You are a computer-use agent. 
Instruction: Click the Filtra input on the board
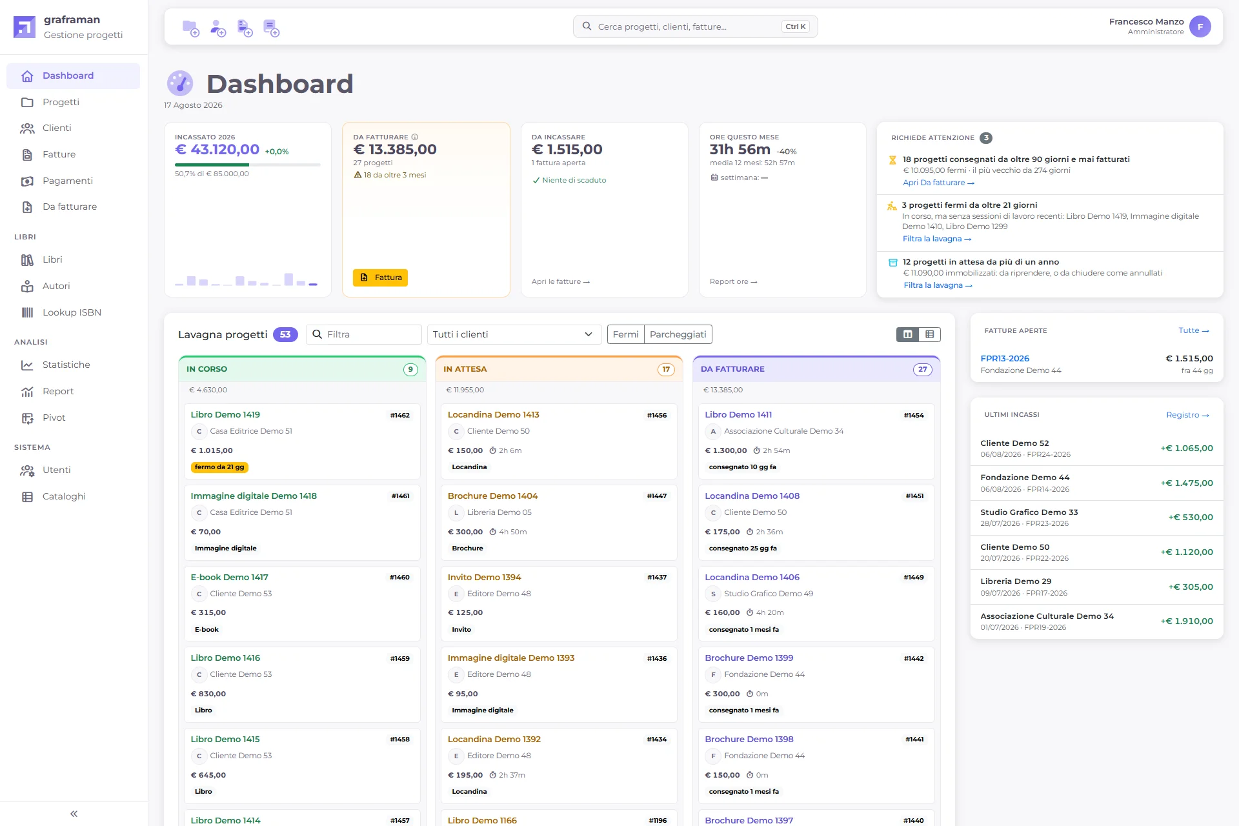[x=364, y=334]
